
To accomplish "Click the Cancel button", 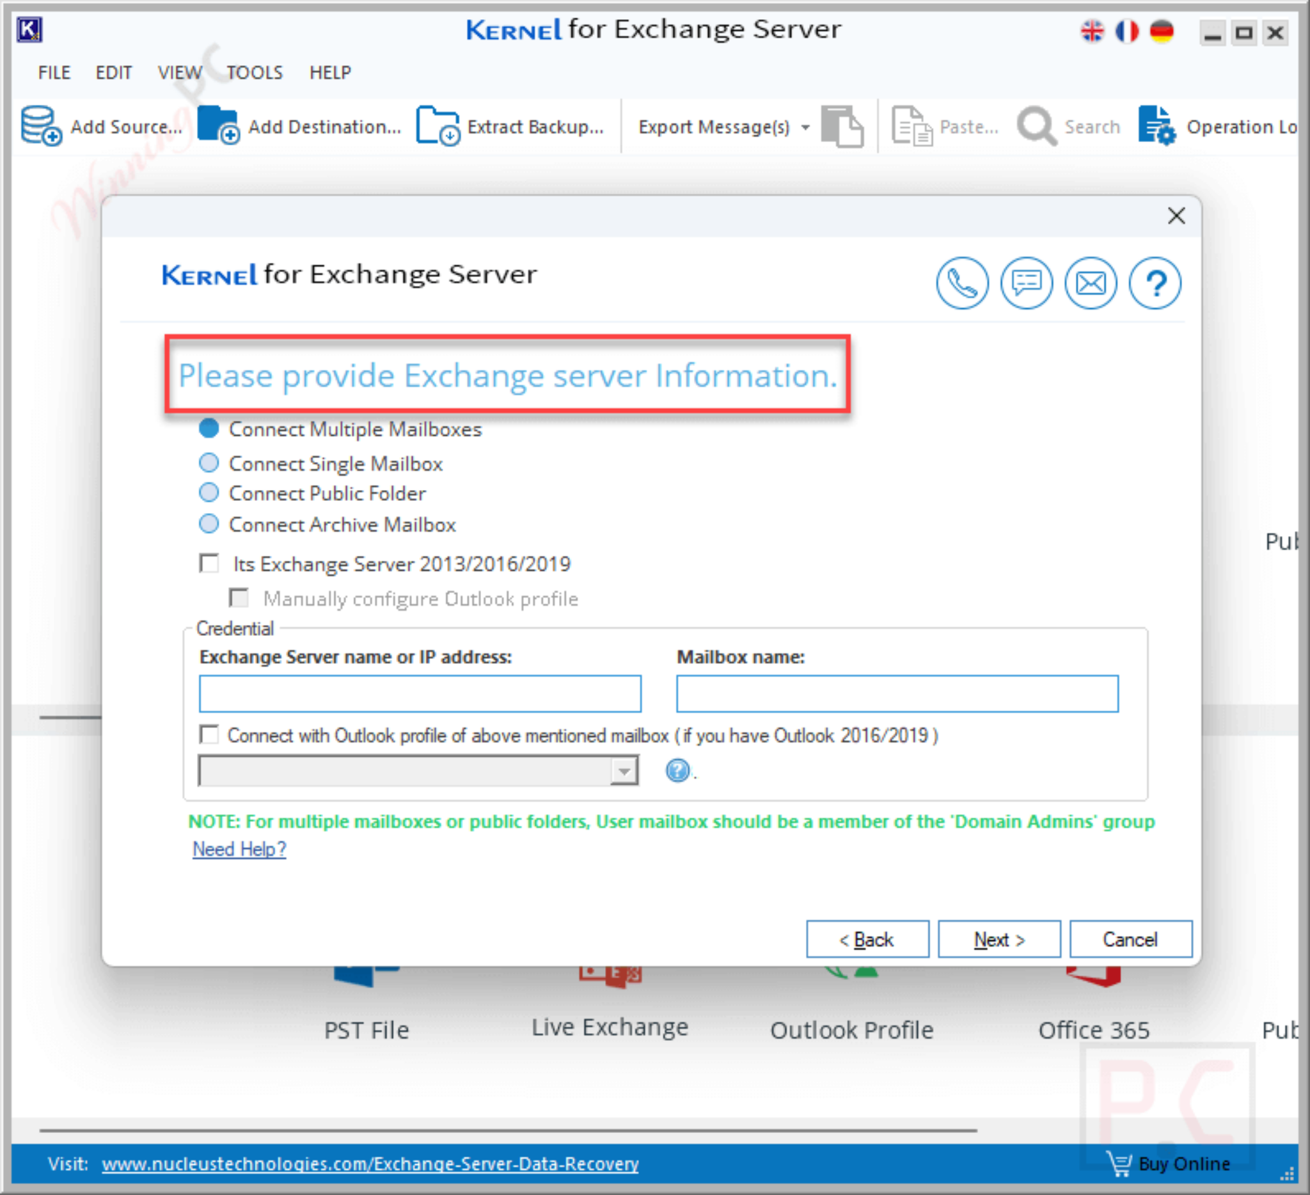I will (x=1131, y=939).
